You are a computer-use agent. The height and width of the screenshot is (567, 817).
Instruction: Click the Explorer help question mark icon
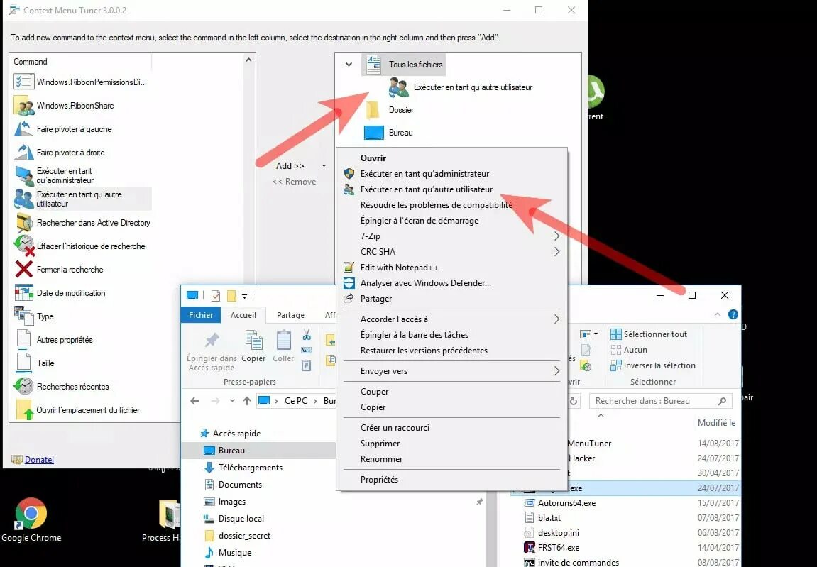point(733,315)
